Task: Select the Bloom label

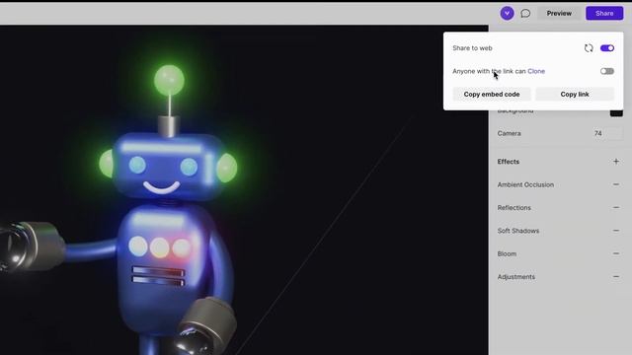Action: [x=507, y=254]
